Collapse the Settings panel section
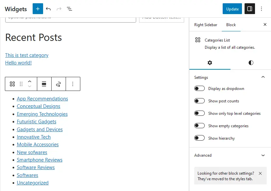271x191 pixels. (x=230, y=77)
